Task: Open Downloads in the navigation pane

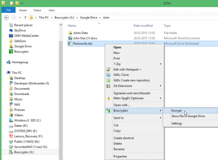Action: click(22, 94)
